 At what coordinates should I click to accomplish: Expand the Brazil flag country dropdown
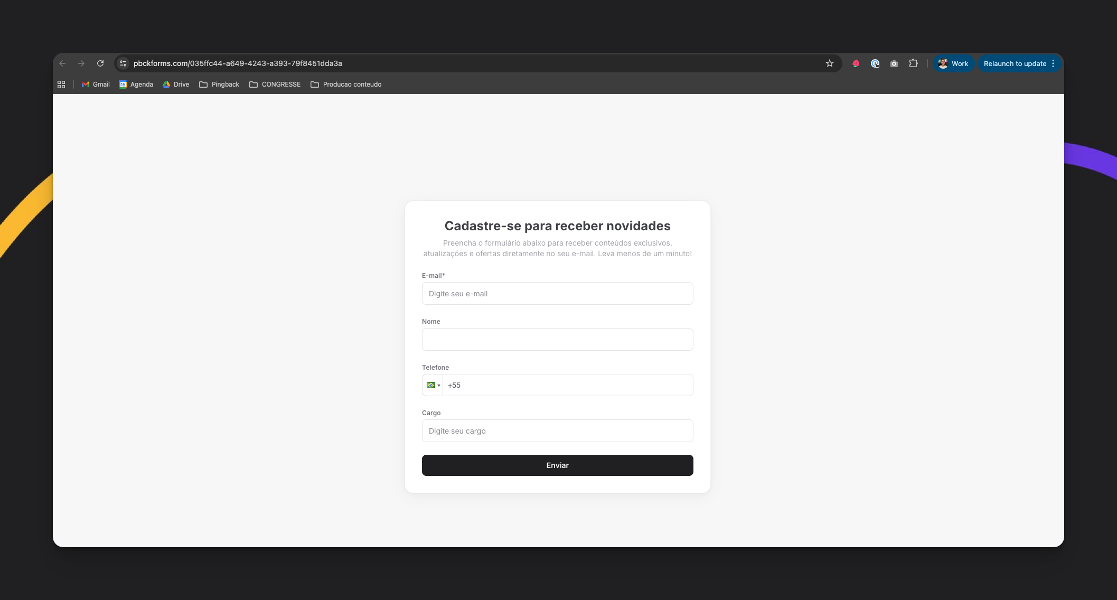pyautogui.click(x=433, y=385)
